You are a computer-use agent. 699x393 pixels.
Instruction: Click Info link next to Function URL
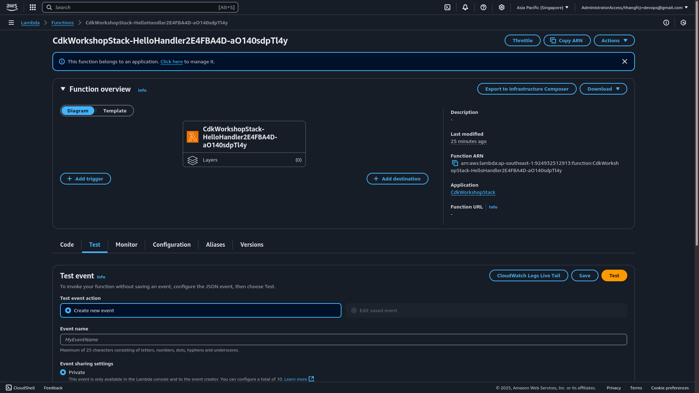point(493,207)
